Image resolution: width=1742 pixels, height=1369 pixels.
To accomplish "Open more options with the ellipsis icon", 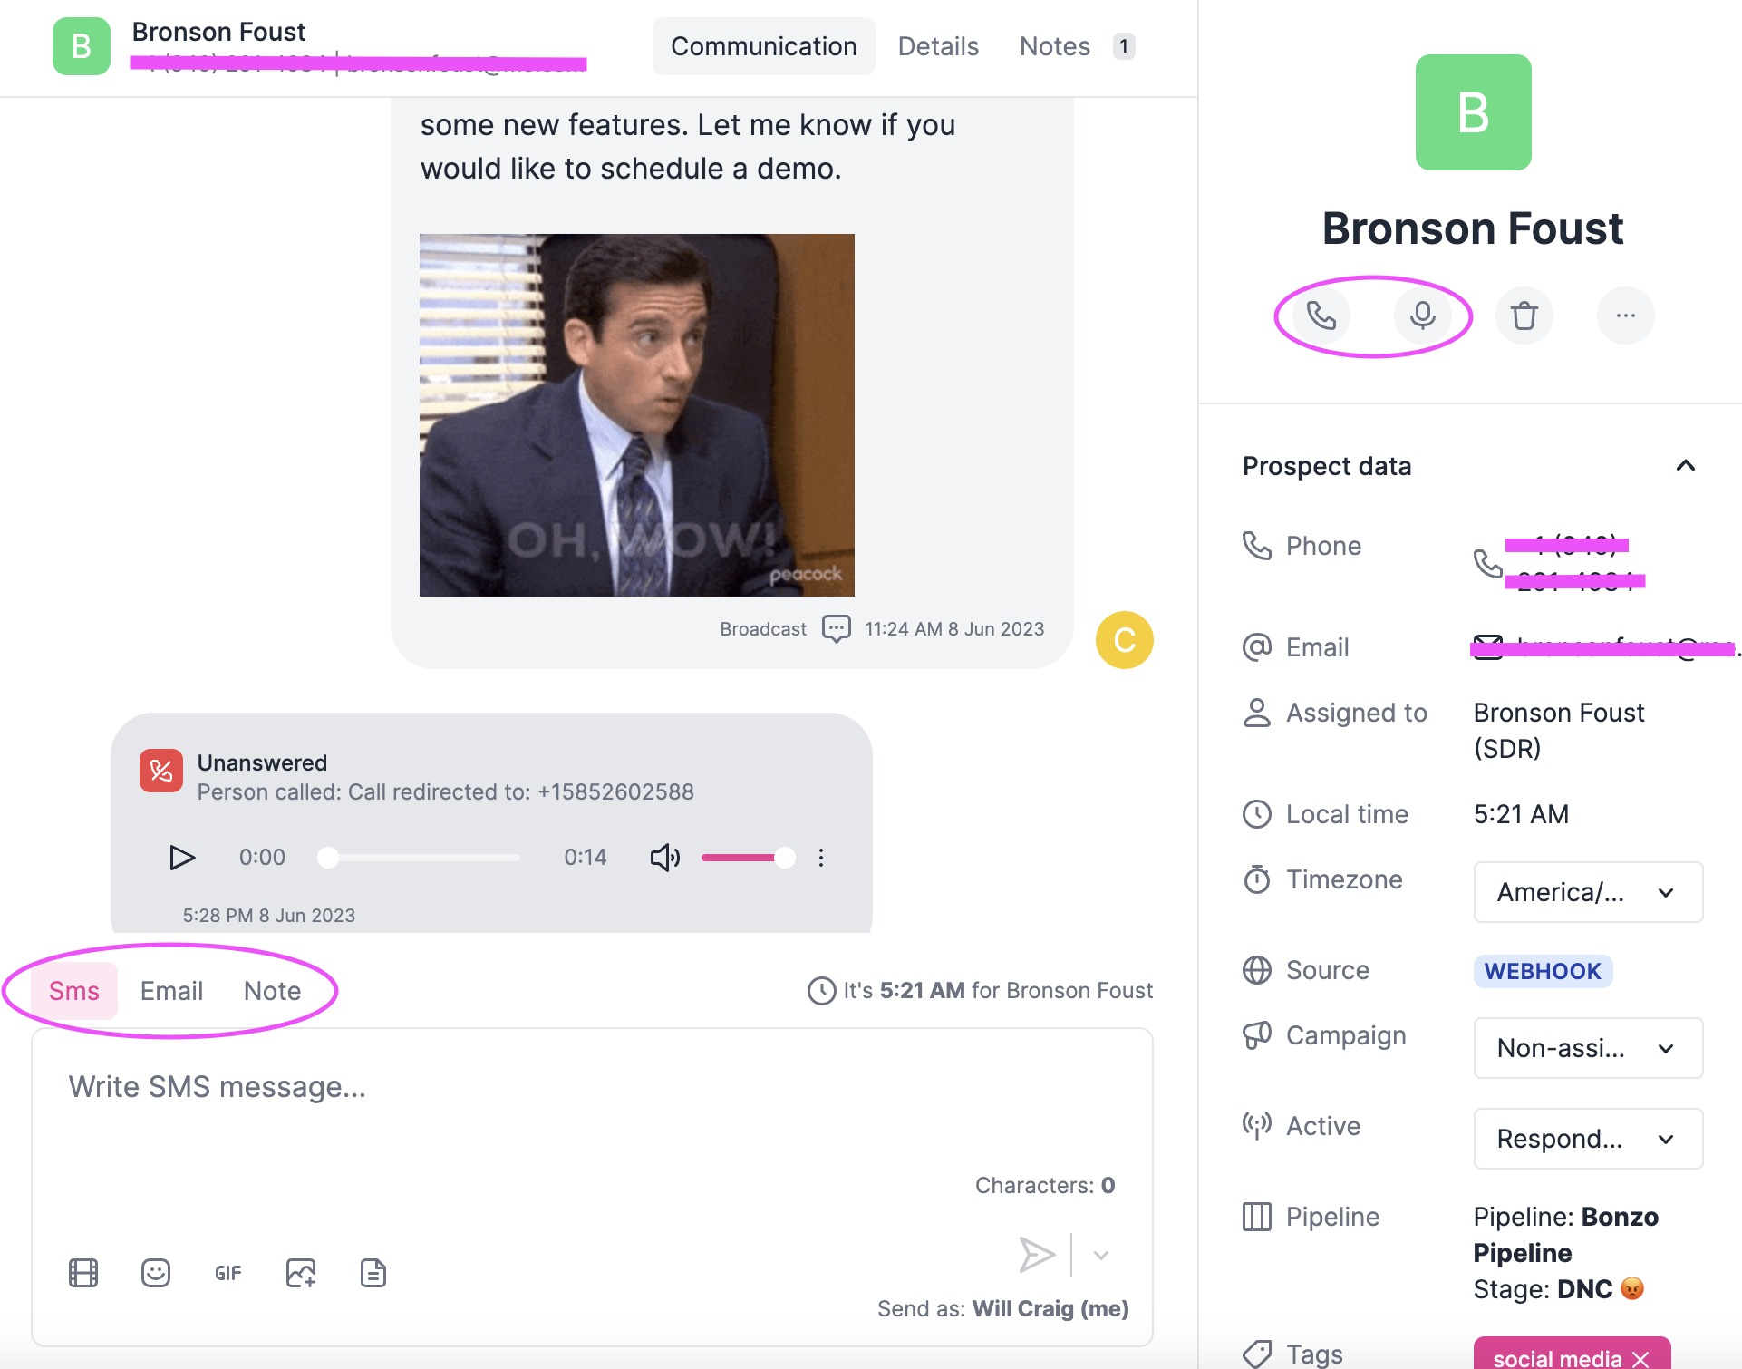I will [1625, 316].
